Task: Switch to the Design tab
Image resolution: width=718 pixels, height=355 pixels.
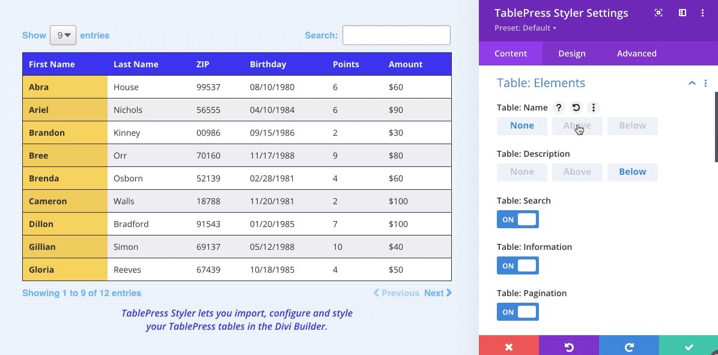Action: pos(571,53)
